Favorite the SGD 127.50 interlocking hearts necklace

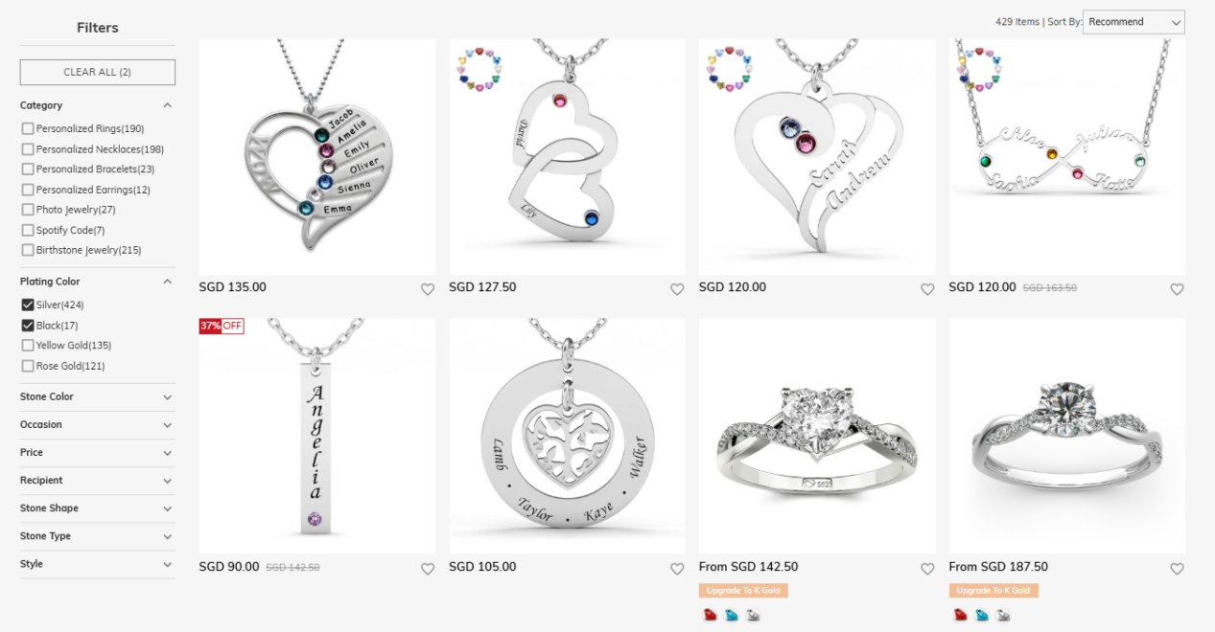pos(677,289)
